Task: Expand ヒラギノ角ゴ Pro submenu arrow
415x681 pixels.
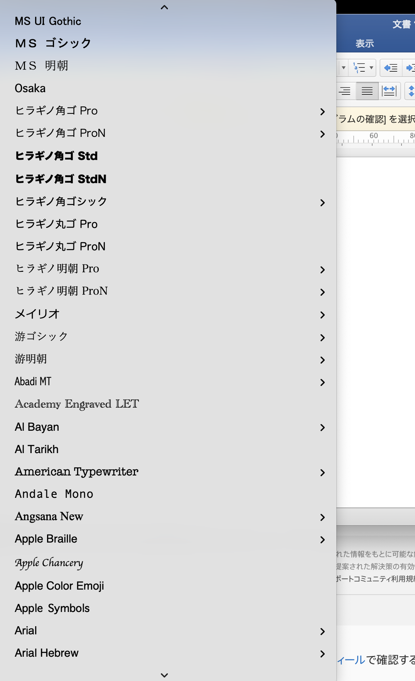Action: coord(322,111)
